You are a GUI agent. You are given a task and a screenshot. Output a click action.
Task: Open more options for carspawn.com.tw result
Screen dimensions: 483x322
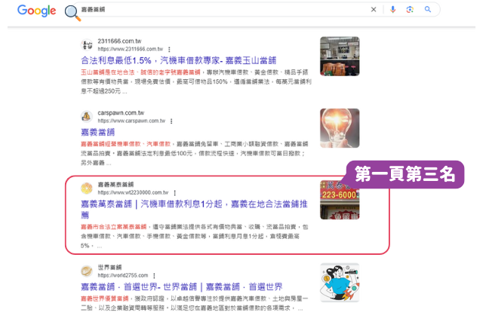(x=171, y=121)
